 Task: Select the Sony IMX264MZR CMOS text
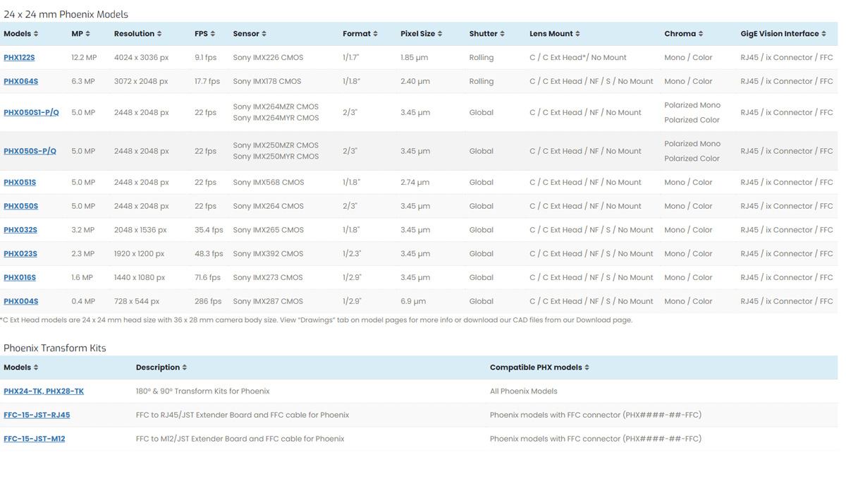(x=276, y=107)
